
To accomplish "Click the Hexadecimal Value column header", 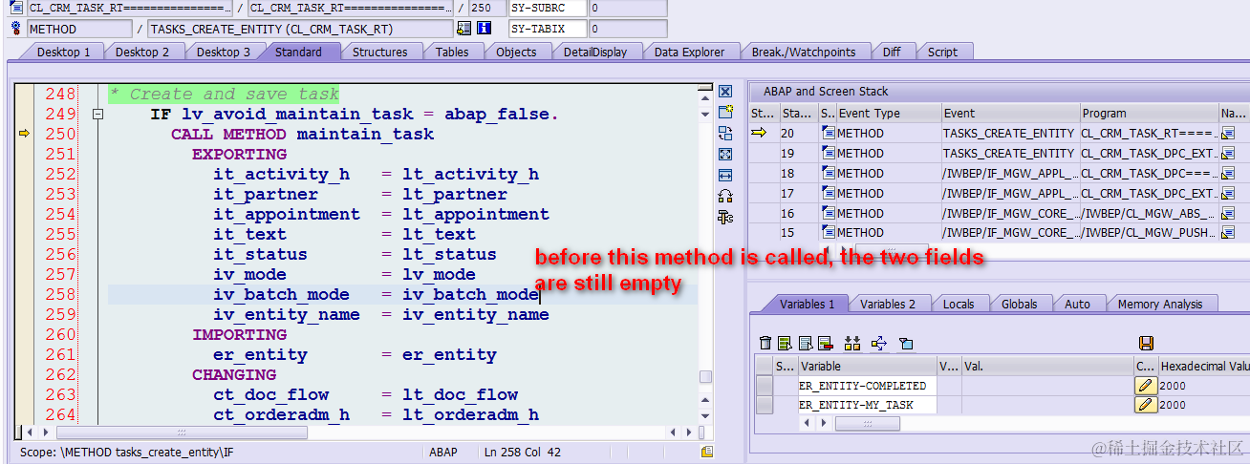I will [x=1203, y=366].
